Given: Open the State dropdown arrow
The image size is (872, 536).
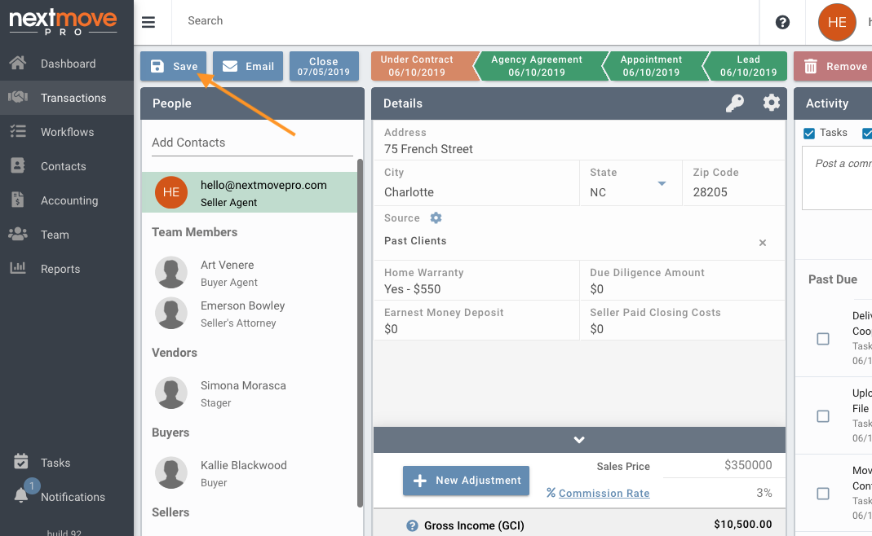Looking at the screenshot, I should (662, 183).
